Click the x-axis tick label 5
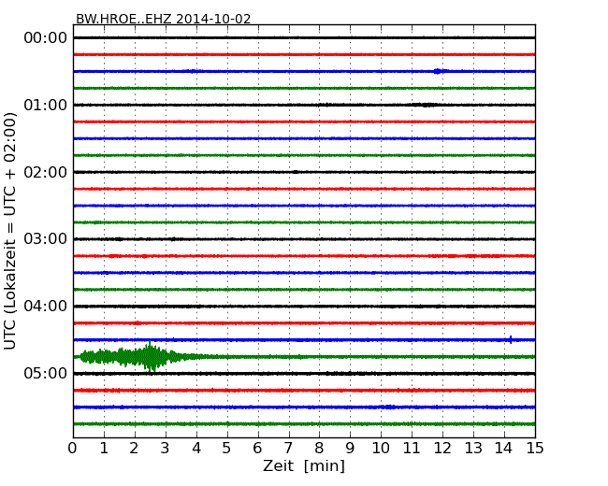The image size is (608, 486). [x=226, y=449]
